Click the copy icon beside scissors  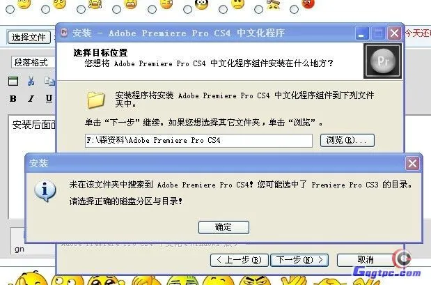49,81
